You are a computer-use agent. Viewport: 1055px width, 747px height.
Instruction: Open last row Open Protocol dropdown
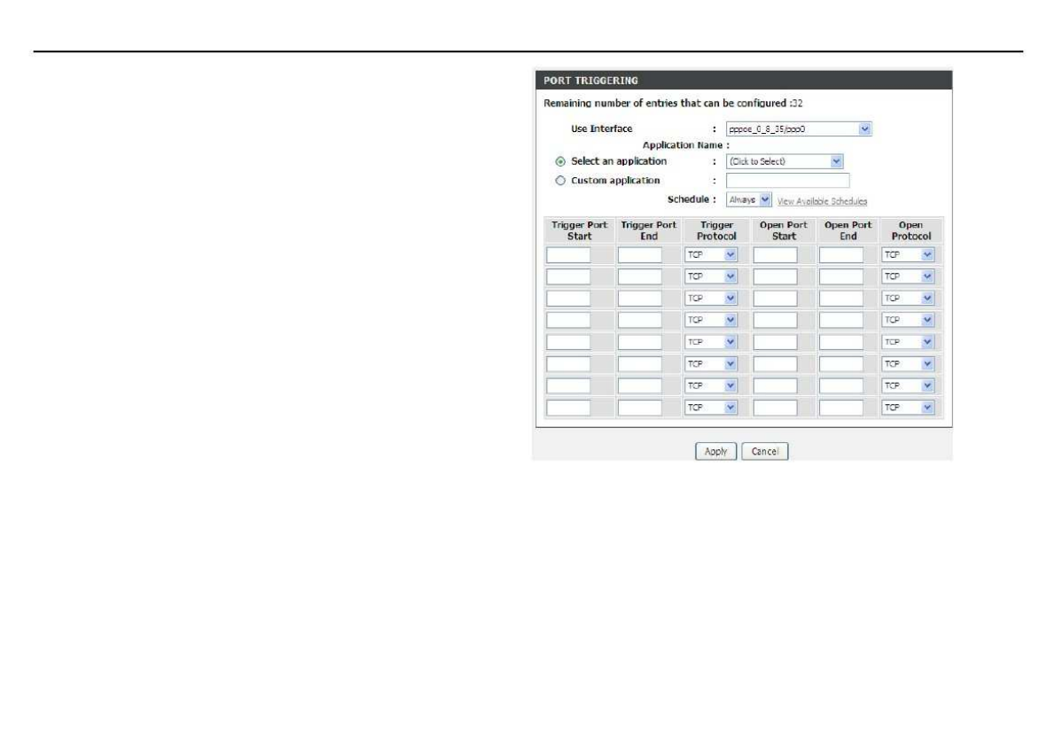[x=909, y=408]
